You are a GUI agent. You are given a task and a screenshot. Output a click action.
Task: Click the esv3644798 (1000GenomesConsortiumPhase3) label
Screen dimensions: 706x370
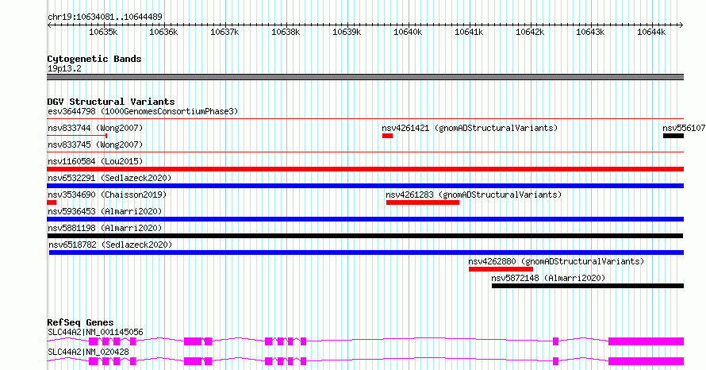[x=143, y=111]
